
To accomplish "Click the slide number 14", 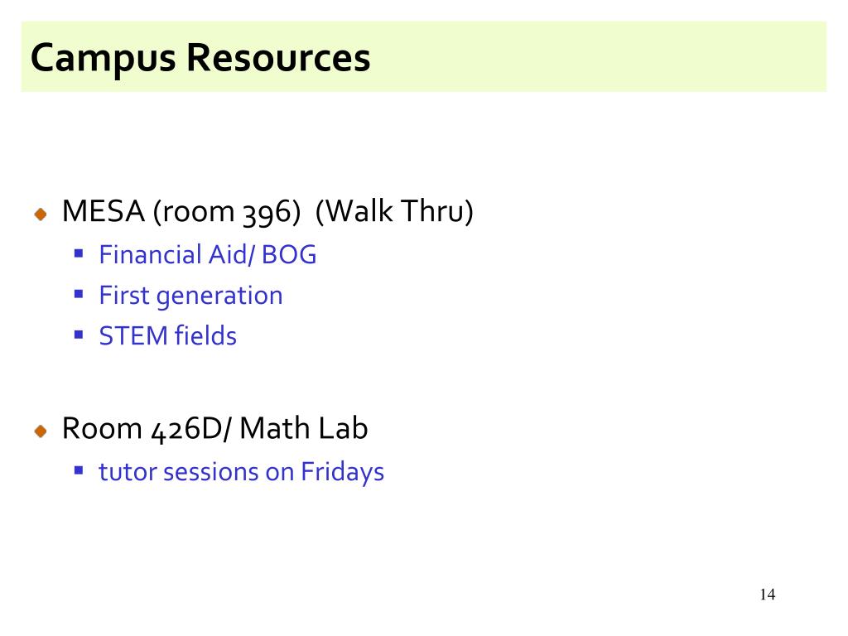I will (x=768, y=595).
